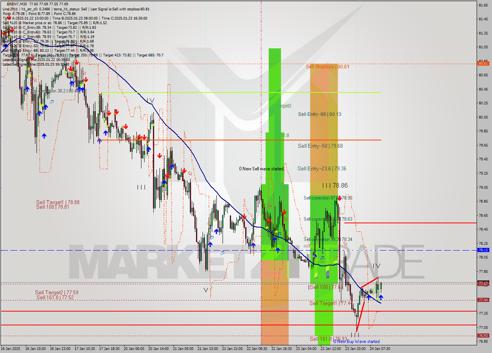492x353 pixels.
Task: Click the 80.05 price scale value
Action: (x=483, y=117)
